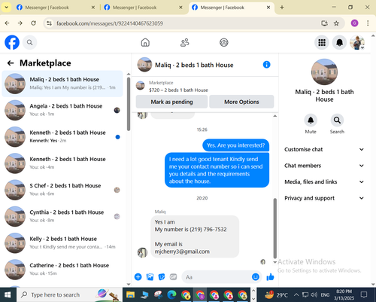
Task: Open Facebook notifications bell
Action: [339, 42]
